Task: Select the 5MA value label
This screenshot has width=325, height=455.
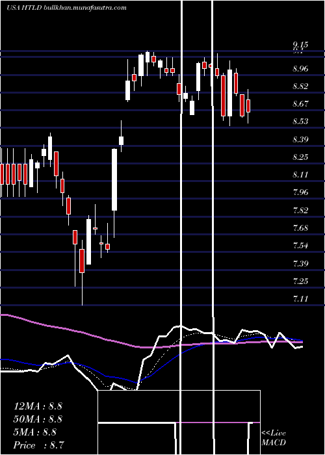Action: point(35,432)
